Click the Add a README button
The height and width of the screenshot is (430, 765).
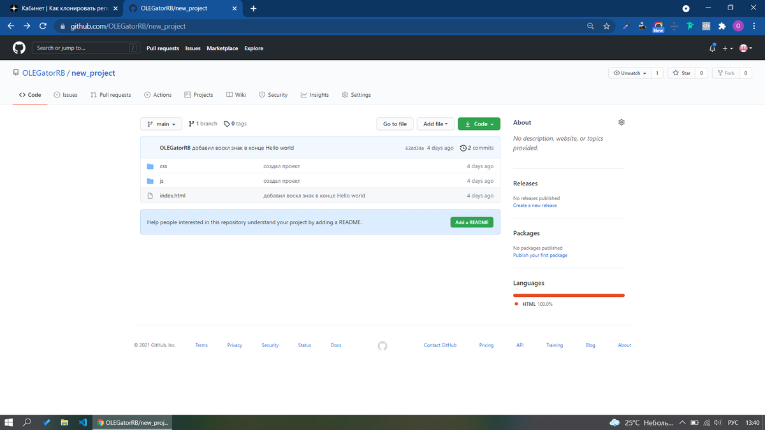(x=472, y=222)
